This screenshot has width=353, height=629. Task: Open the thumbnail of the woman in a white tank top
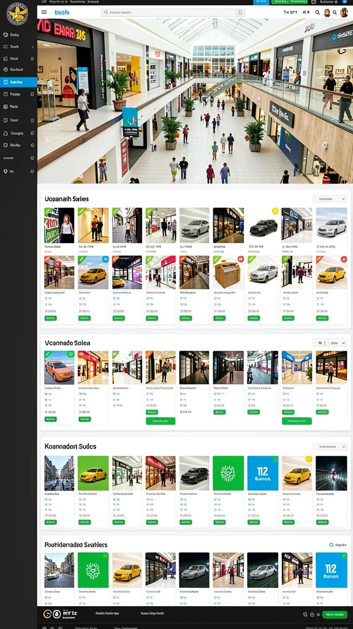coord(59,225)
